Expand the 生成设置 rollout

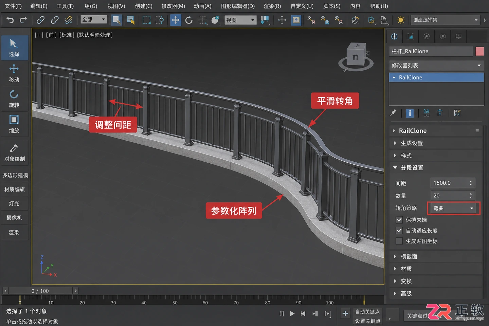click(x=435, y=143)
